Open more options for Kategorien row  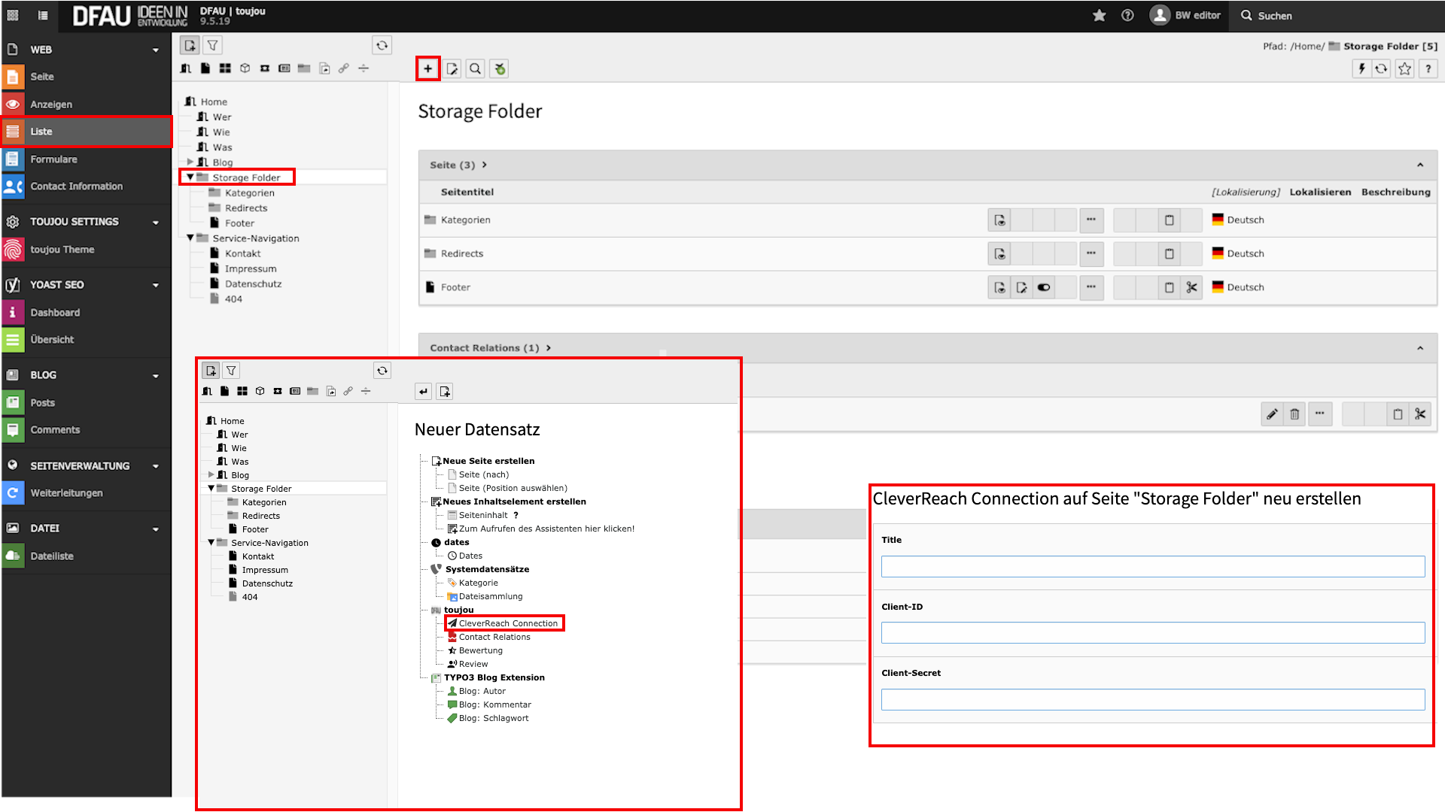tap(1091, 220)
